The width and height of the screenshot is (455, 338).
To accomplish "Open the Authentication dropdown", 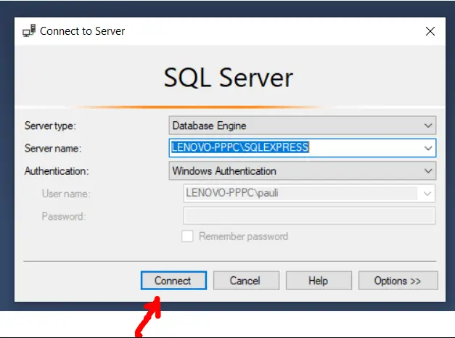I will pyautogui.click(x=302, y=171).
